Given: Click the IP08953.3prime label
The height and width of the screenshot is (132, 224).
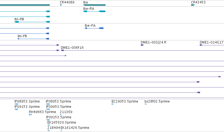Looking at the screenshot, I should click(27, 101).
